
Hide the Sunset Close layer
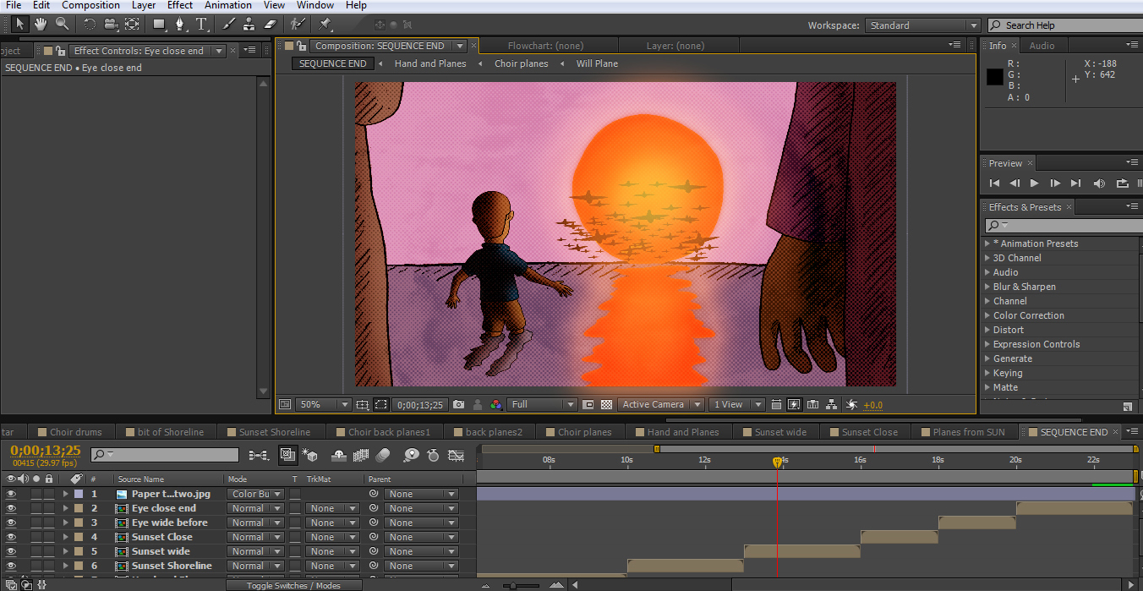tap(11, 537)
